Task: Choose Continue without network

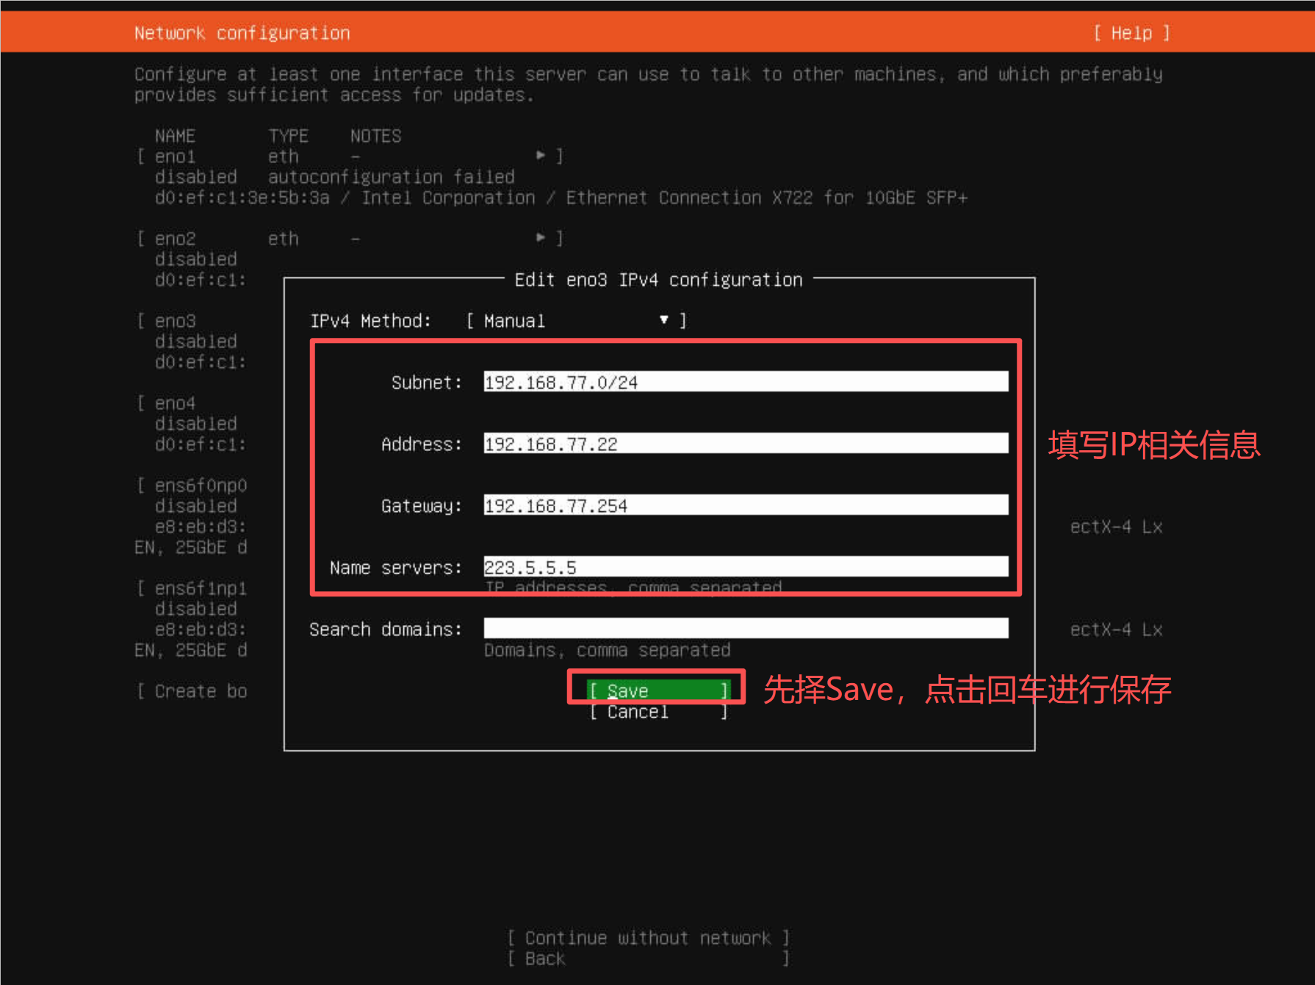Action: pyautogui.click(x=647, y=938)
